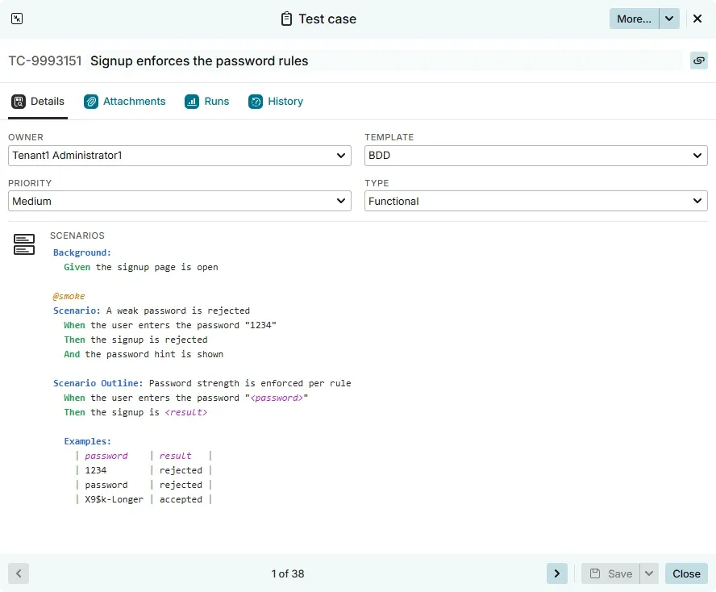
Task: Click the 'Given the signup page is open' line
Action: click(141, 267)
